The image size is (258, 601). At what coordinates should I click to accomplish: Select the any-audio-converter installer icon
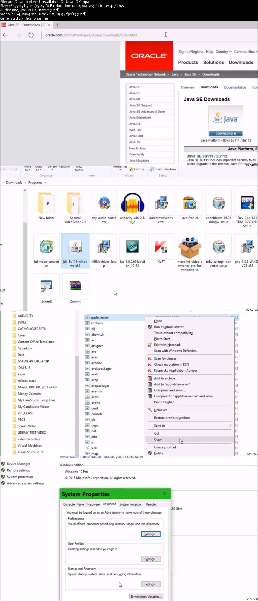point(104,203)
